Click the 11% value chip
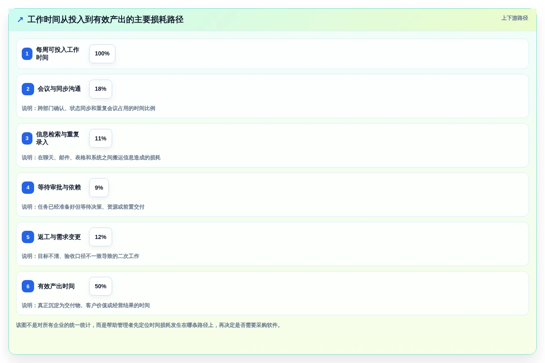Viewport: 545px width, 363px height. [x=101, y=138]
